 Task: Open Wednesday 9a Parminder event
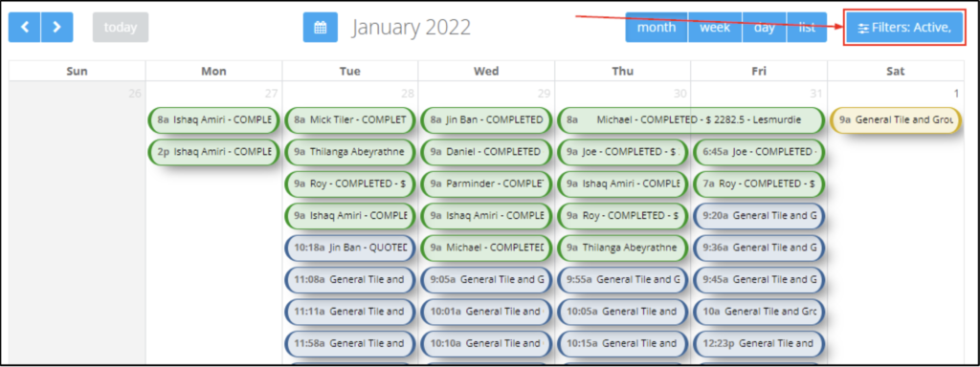coord(486,183)
